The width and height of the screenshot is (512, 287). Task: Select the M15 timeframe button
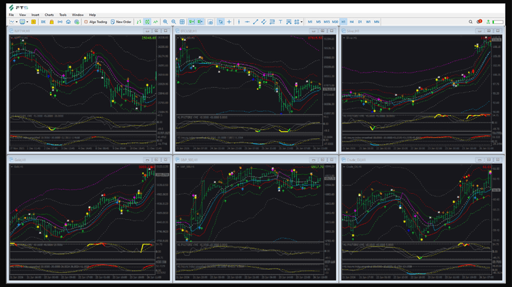coord(327,22)
